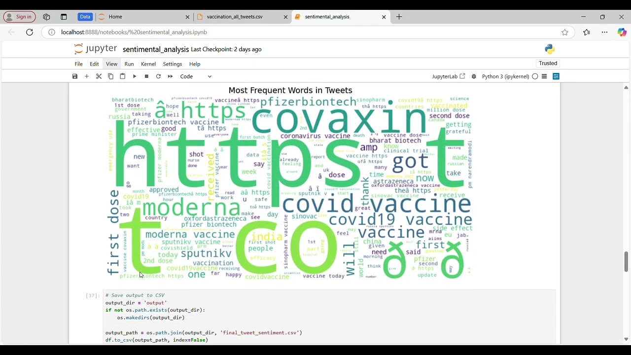Toggle the table of contents panel icon

(544, 76)
